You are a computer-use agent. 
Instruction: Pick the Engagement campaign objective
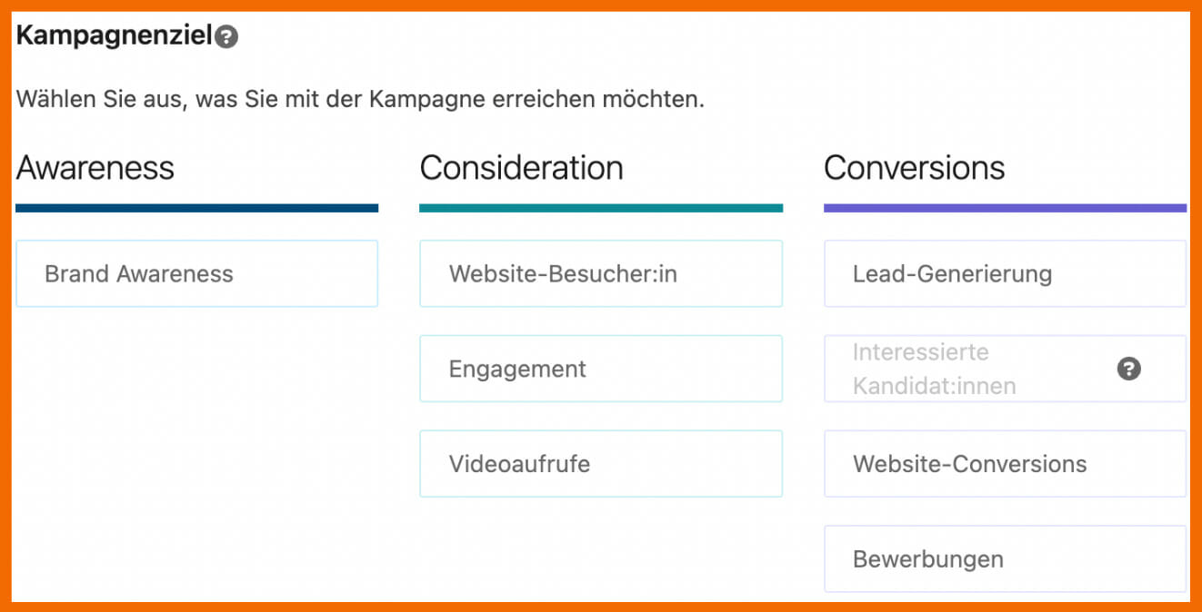point(600,369)
